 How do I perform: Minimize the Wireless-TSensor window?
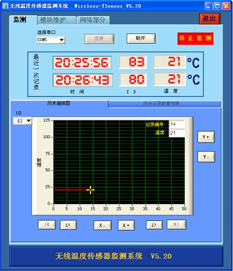pyautogui.click(x=209, y=6)
